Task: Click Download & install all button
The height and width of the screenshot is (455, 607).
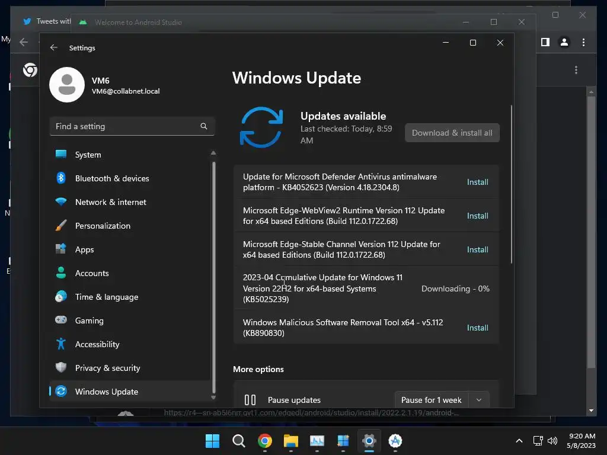Action: (452, 133)
